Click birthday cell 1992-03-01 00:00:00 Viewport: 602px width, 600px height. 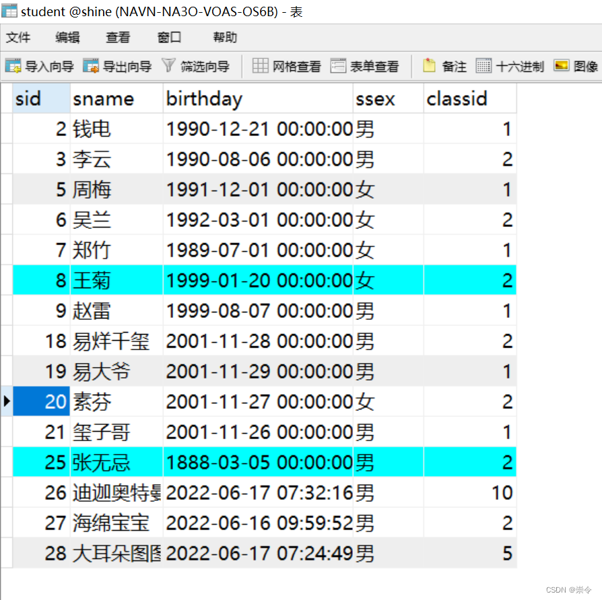[x=258, y=220]
